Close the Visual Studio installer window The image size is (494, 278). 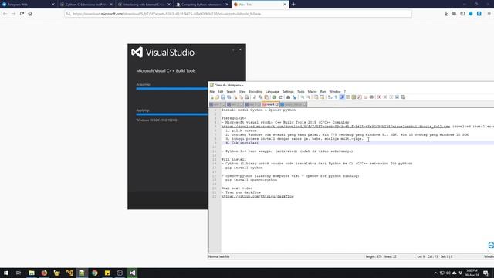coord(240,49)
